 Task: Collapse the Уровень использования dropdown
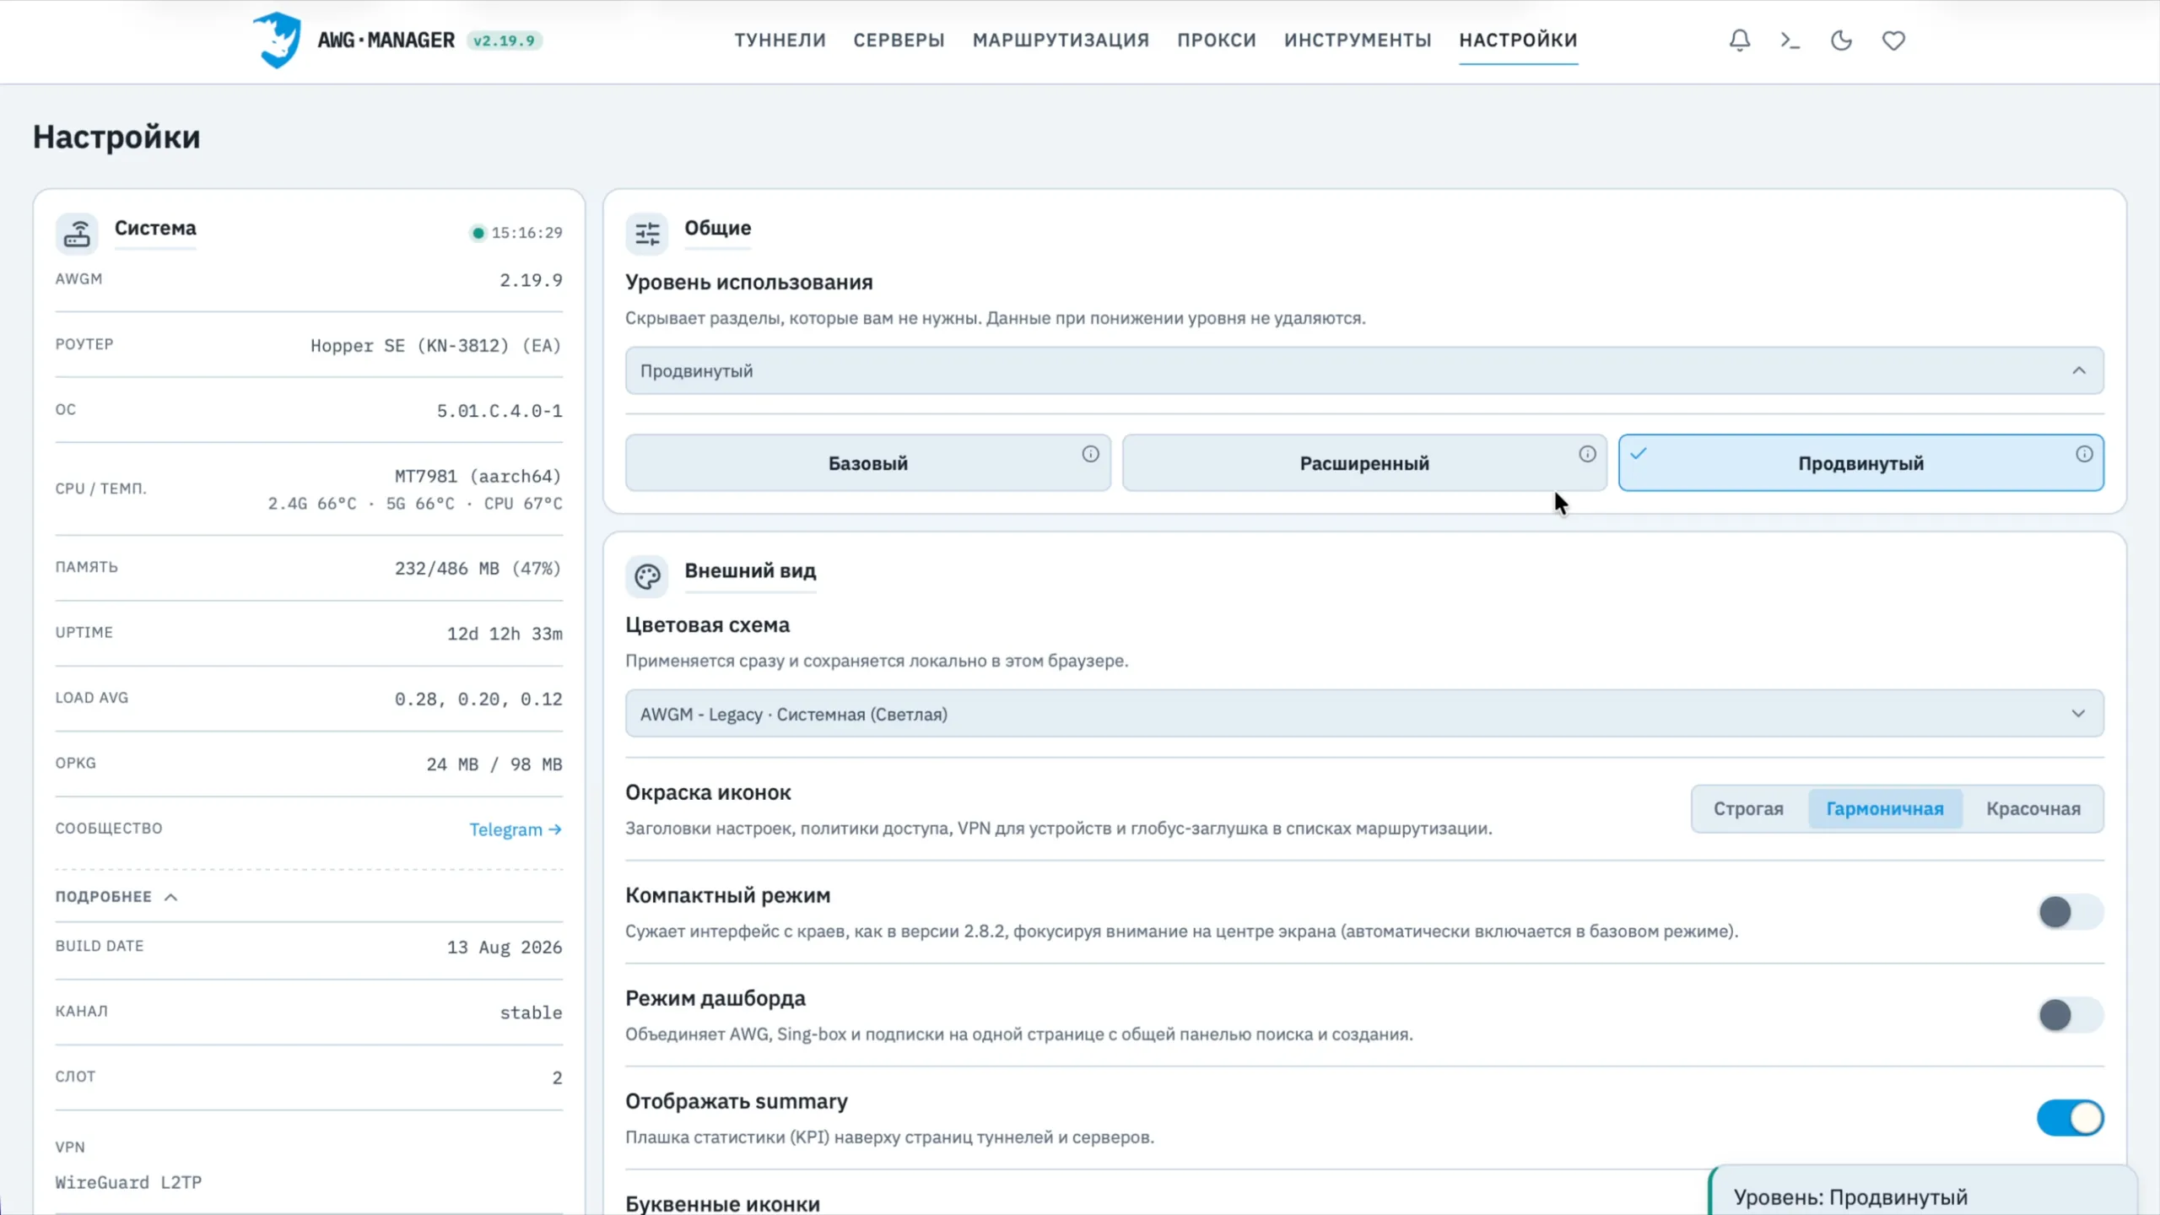click(1364, 370)
